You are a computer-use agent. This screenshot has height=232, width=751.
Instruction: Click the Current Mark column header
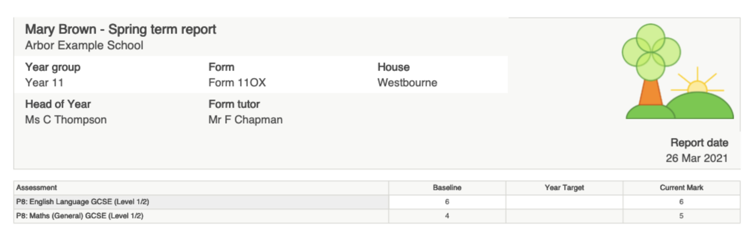pos(681,188)
